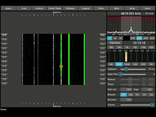This screenshot has height=117, width=156.
Task: Open the Load menu
Action: (24, 8)
